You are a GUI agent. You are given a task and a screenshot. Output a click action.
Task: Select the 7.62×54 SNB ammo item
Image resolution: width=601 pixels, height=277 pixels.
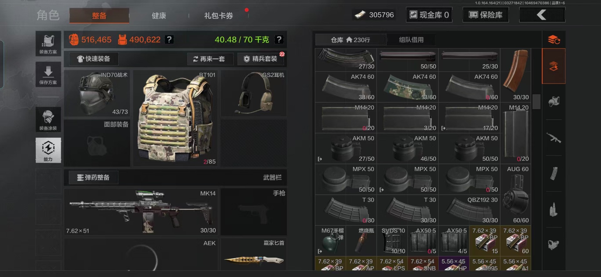point(423,264)
